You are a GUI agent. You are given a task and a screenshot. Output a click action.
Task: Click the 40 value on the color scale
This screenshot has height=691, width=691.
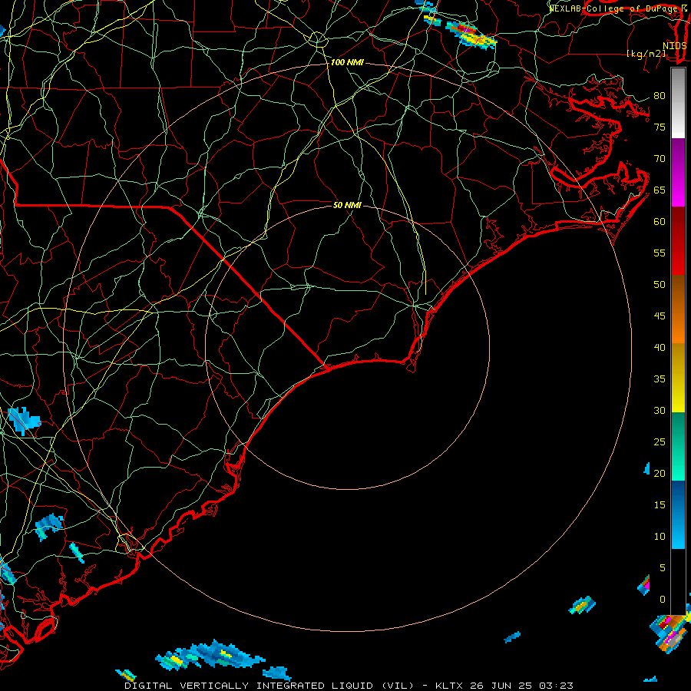(x=660, y=347)
